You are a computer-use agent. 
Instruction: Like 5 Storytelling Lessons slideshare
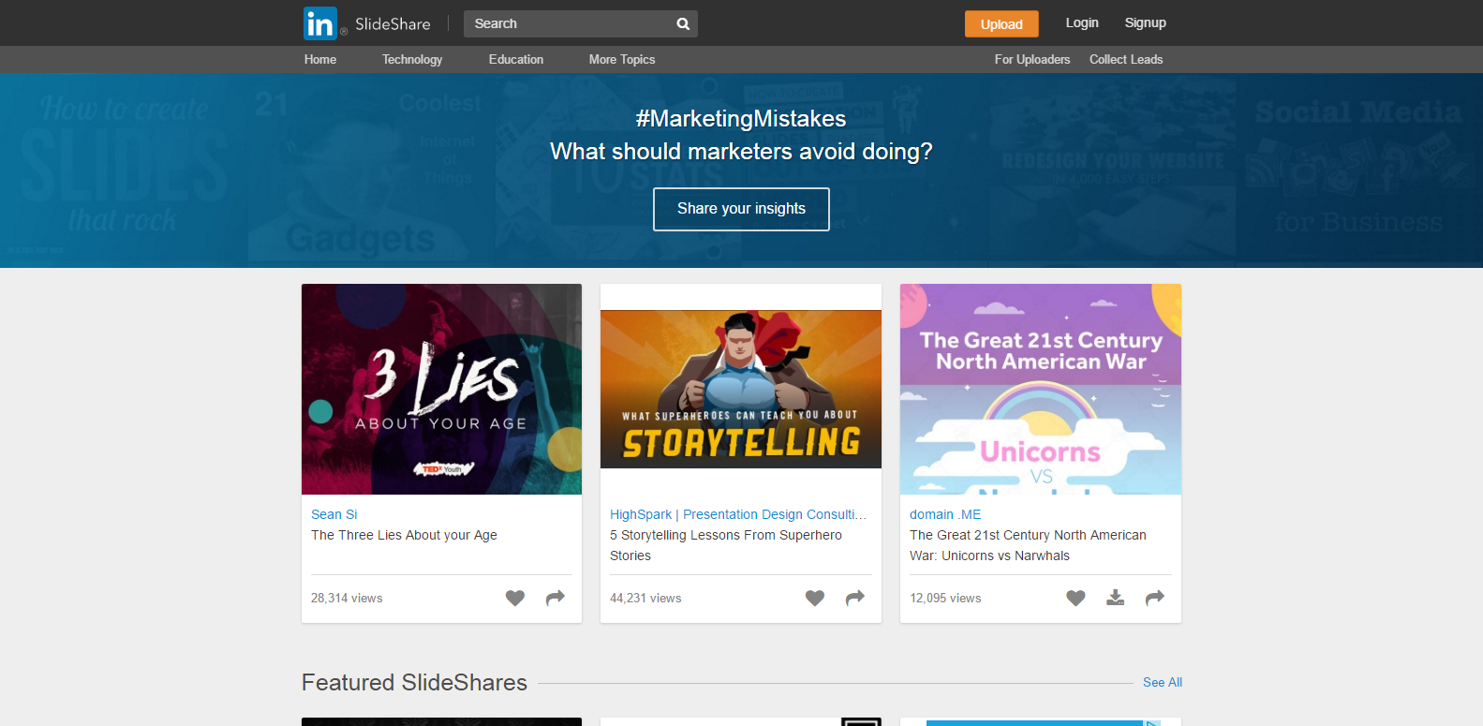(815, 598)
